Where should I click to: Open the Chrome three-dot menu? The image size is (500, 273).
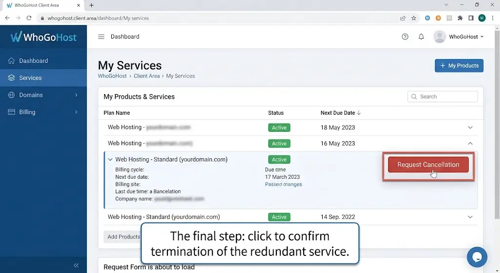[493, 18]
